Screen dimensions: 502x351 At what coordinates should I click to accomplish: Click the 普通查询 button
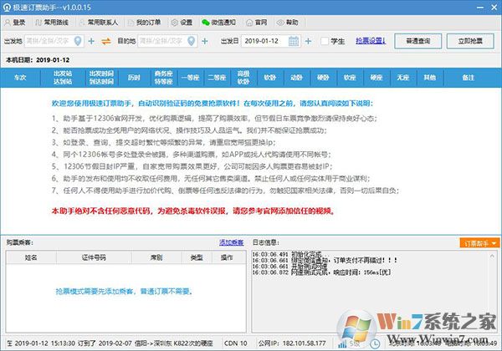pos(417,41)
